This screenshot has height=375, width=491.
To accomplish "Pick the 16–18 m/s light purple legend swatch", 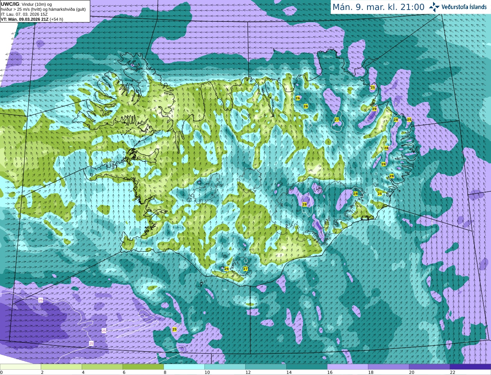I will click(348, 367).
